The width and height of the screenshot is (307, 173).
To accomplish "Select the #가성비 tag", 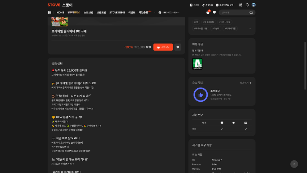I will tap(216, 29).
